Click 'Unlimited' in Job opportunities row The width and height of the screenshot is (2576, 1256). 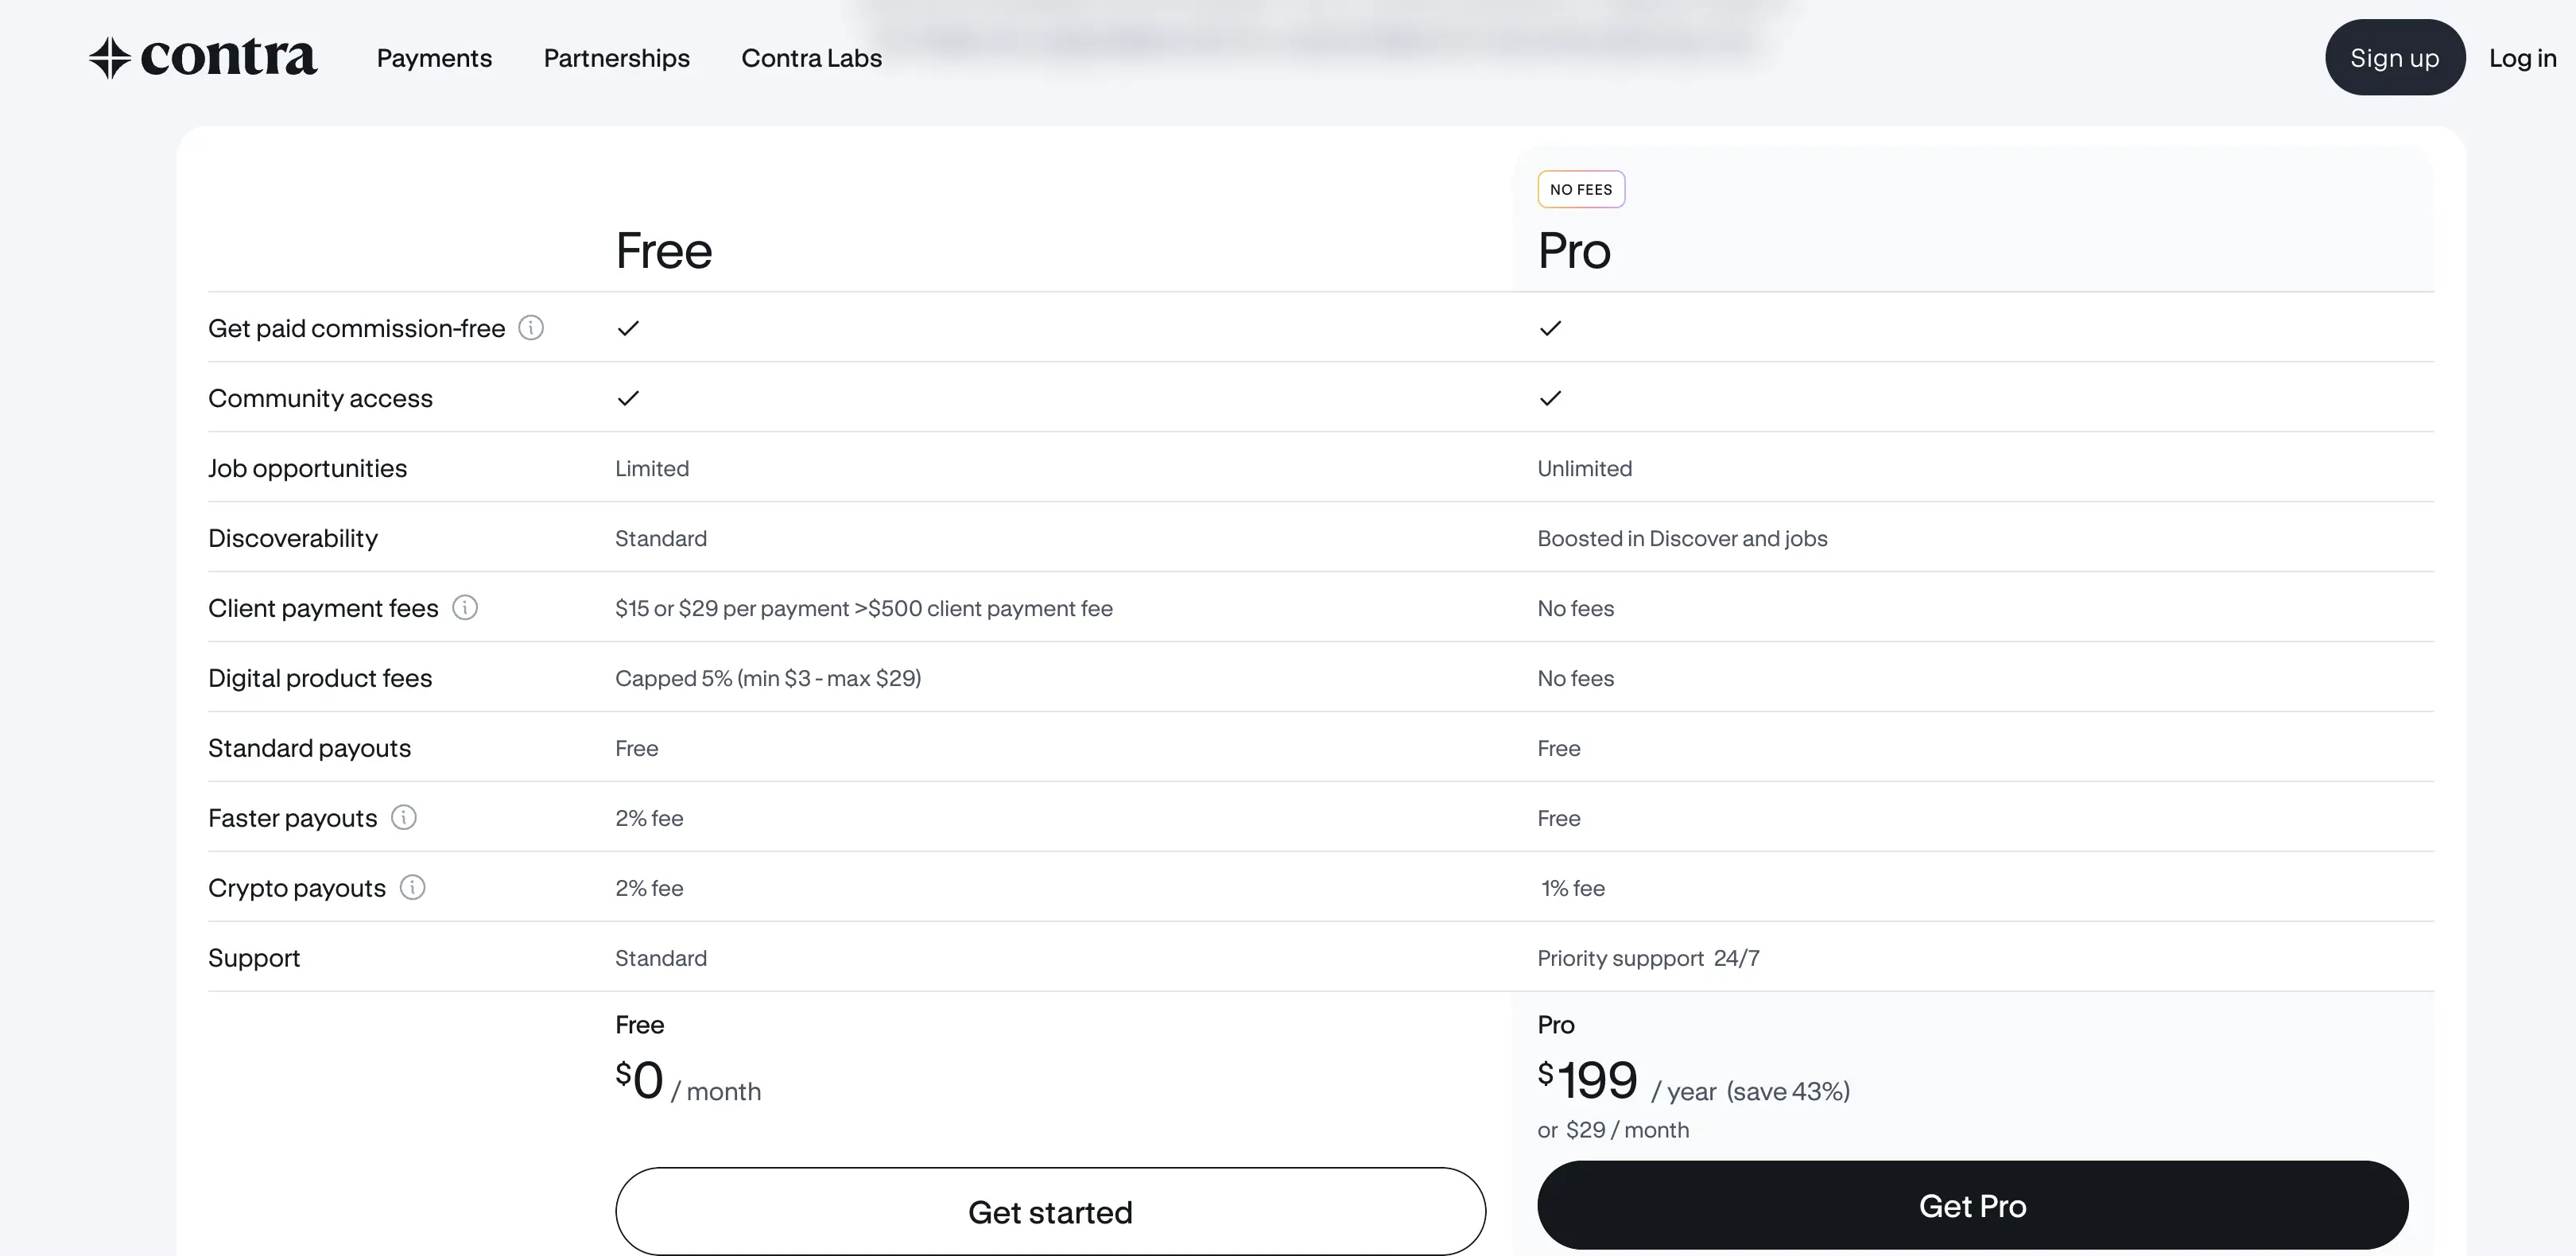point(1585,468)
